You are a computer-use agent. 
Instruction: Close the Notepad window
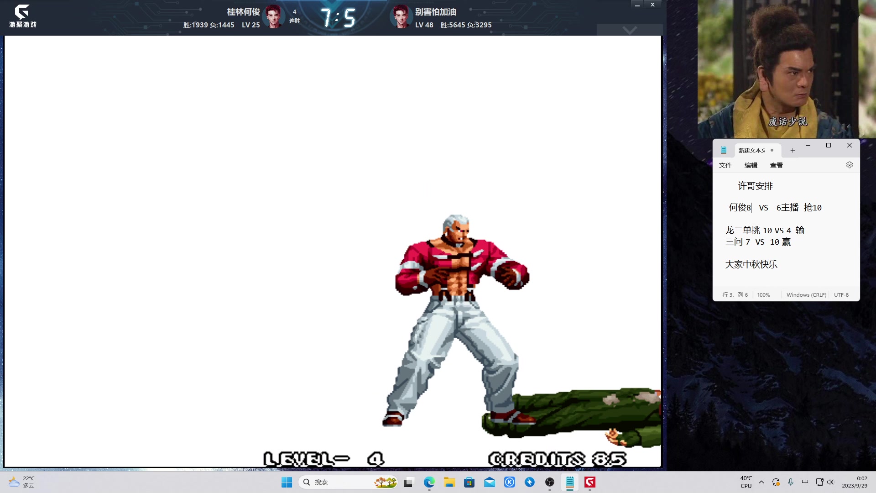click(850, 145)
